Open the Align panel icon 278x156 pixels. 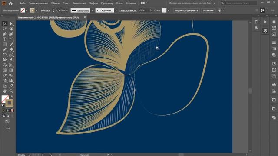pos(257,28)
